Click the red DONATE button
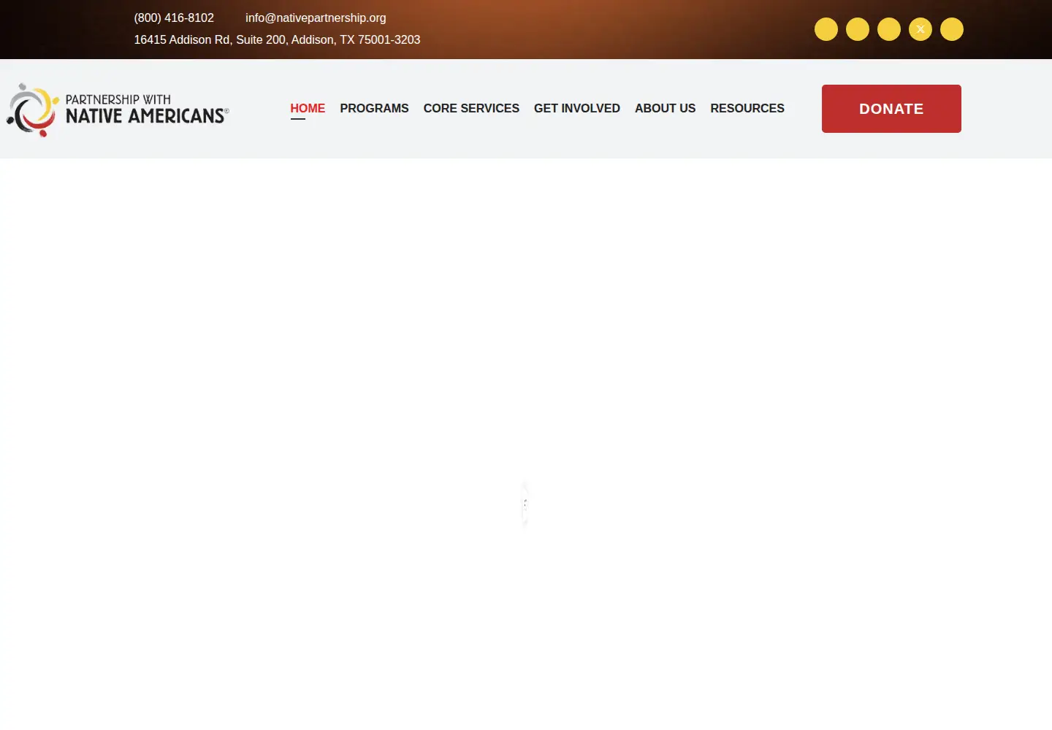 tap(891, 109)
